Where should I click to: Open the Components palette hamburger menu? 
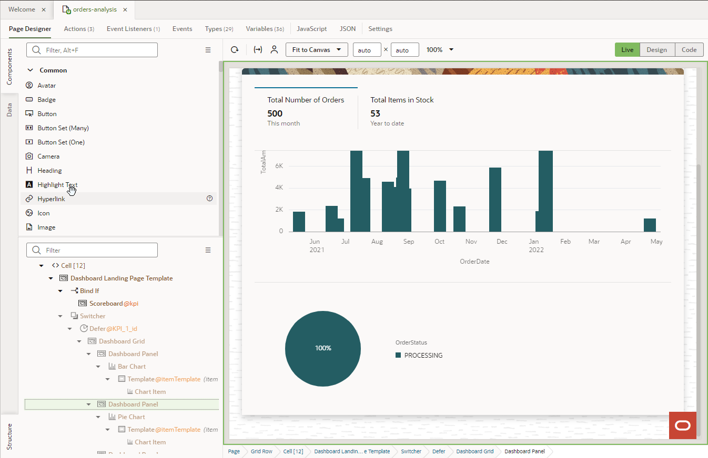[208, 49]
